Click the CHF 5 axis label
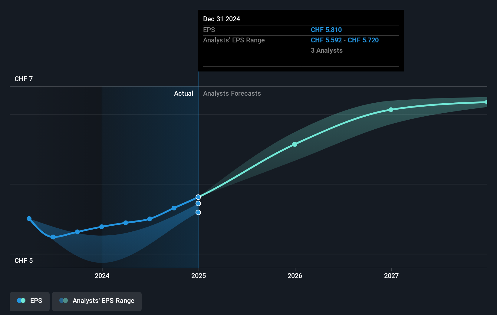 (24, 261)
